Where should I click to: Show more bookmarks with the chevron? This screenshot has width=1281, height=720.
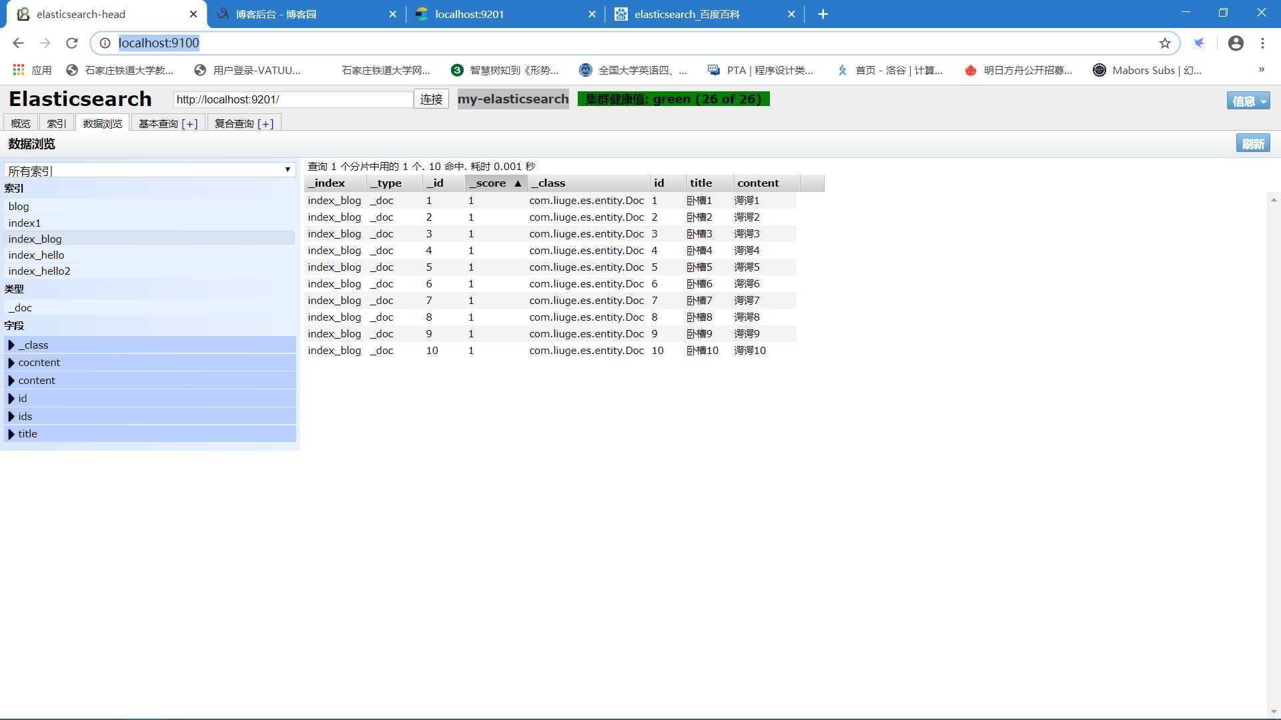(1261, 69)
